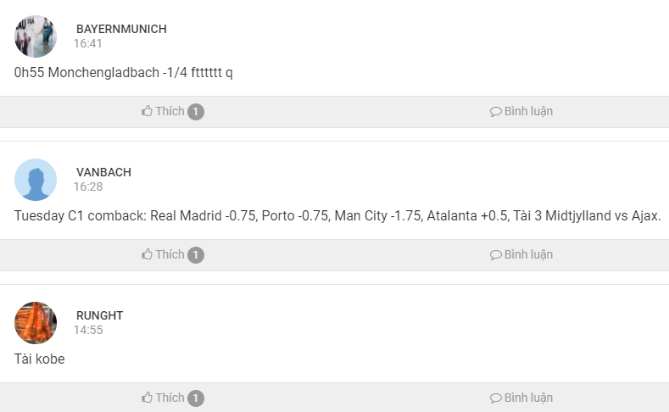Open RUNGHT's profile avatar
Viewport: 669px width, 412px height.
point(36,323)
